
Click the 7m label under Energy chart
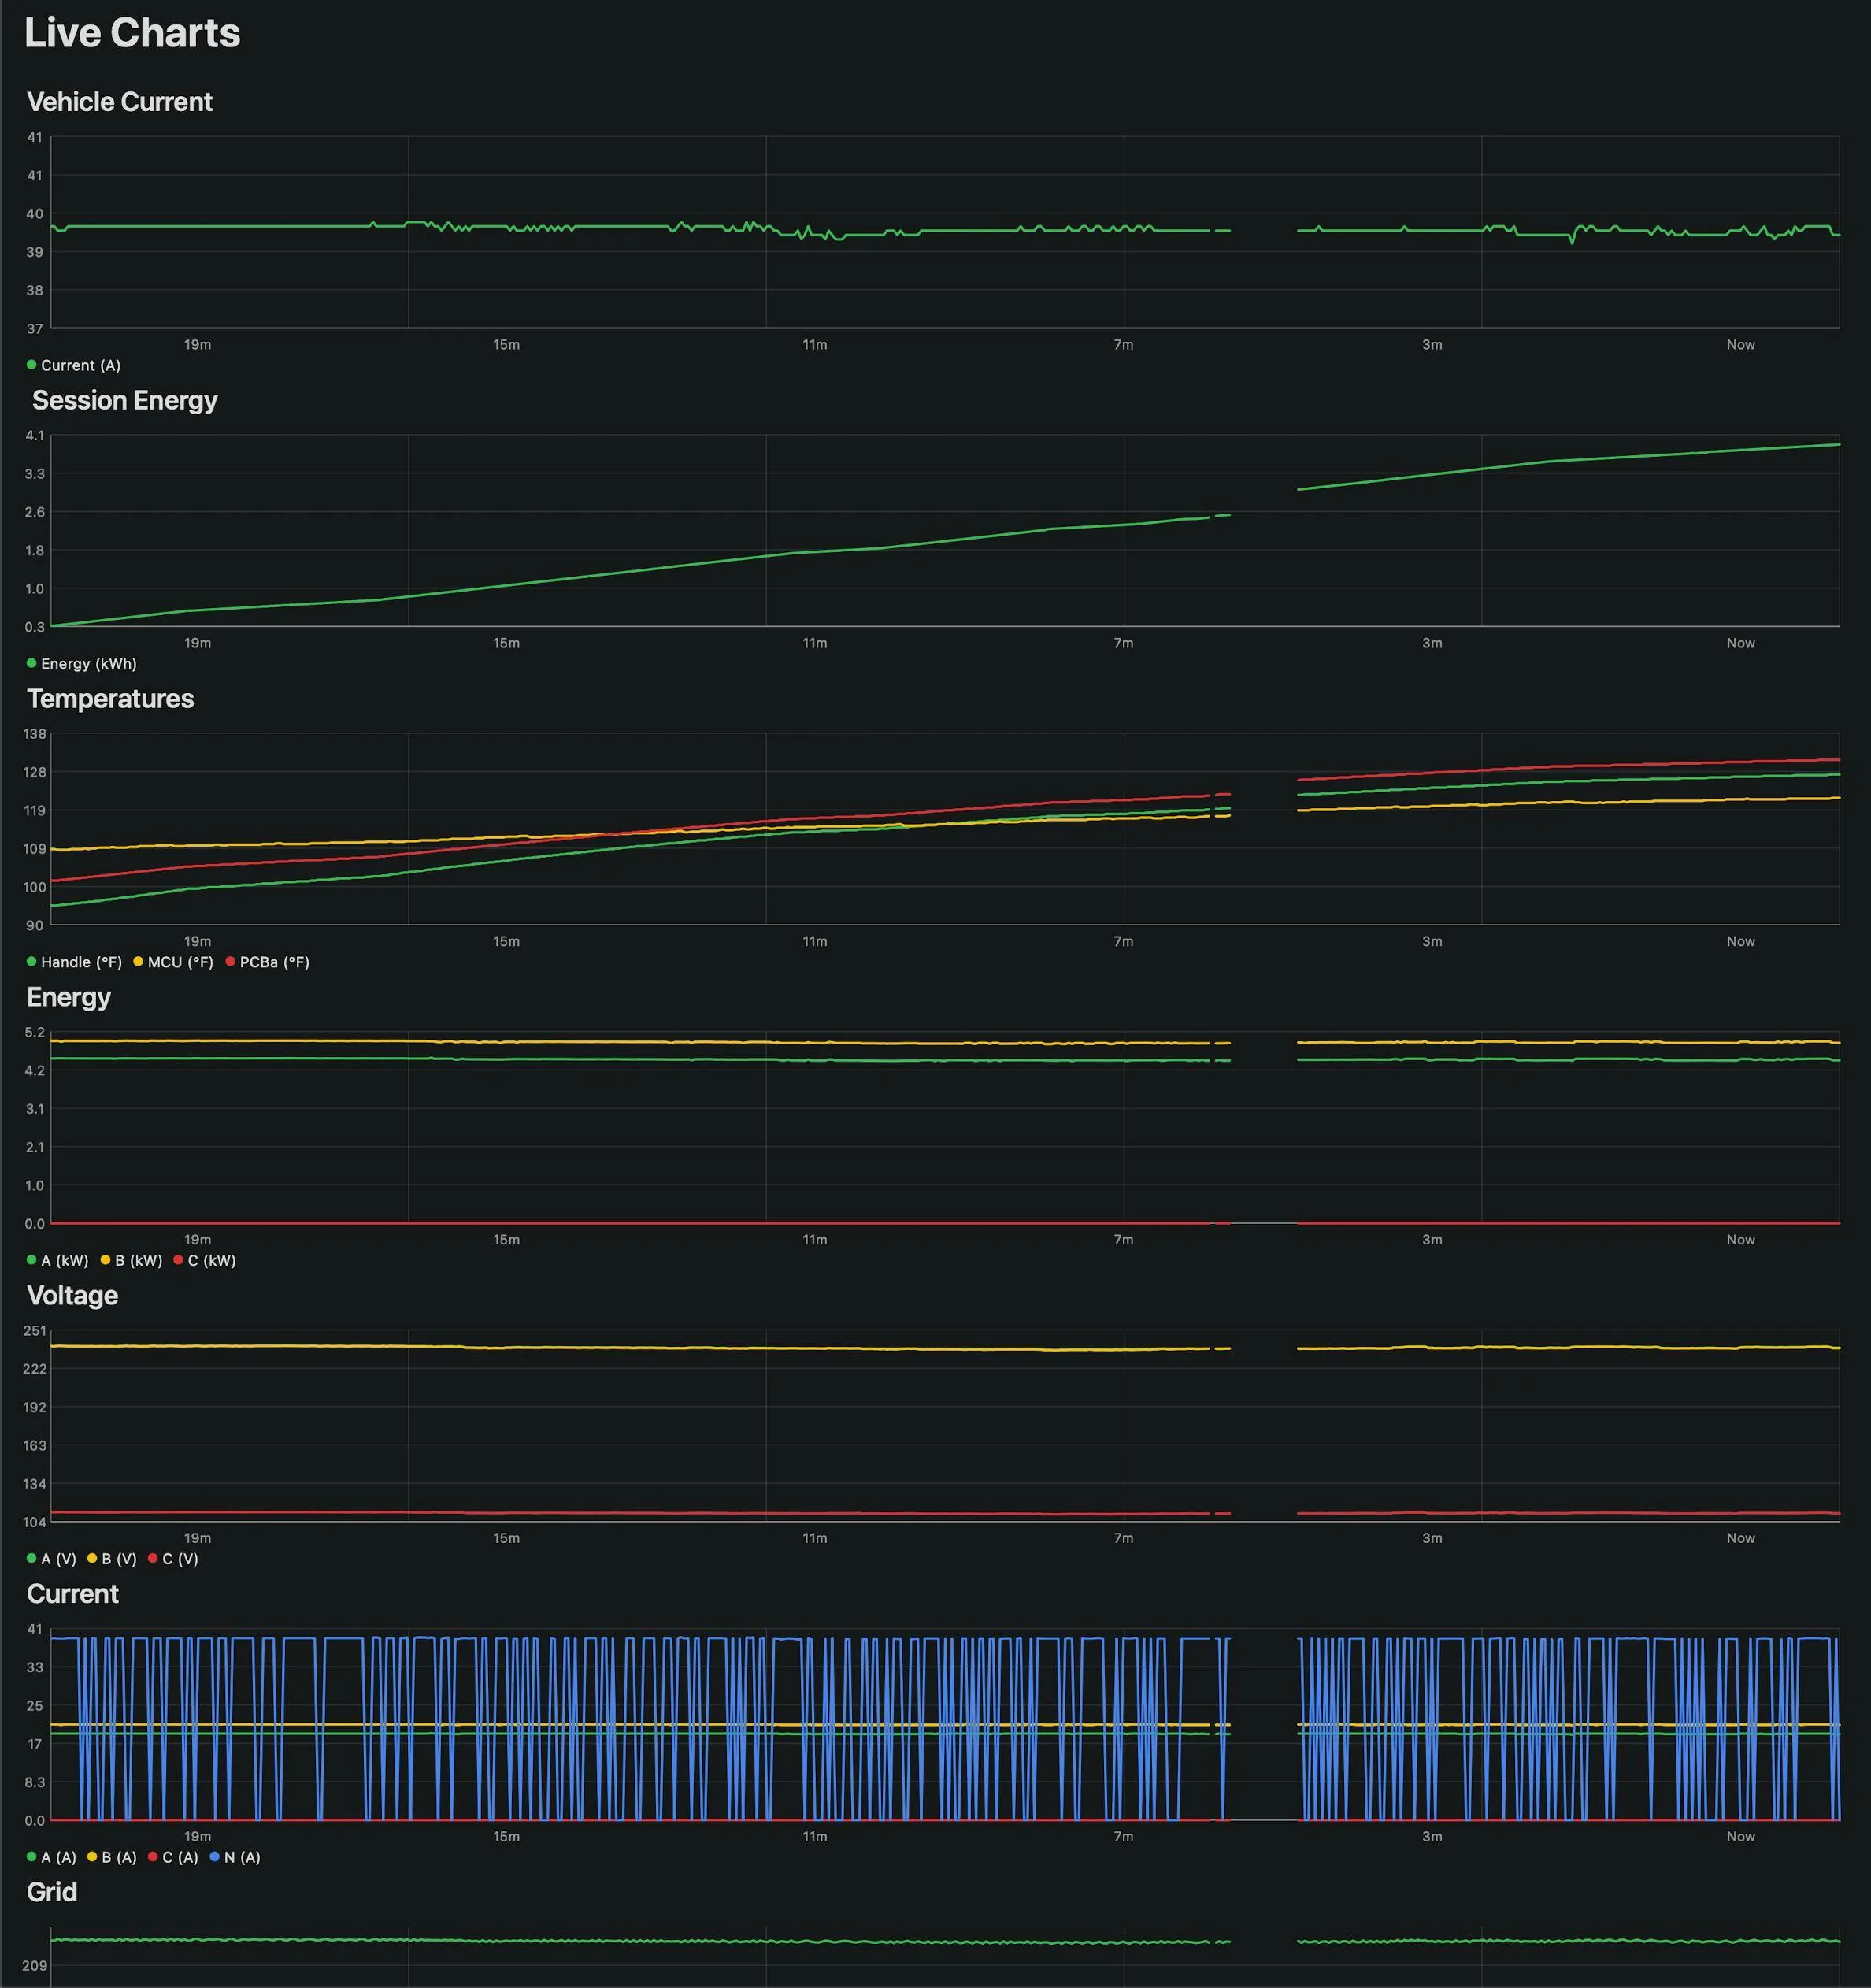(x=1123, y=1239)
